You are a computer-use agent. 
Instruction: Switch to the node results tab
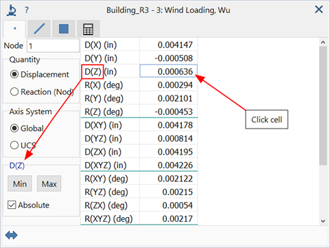coord(14,29)
